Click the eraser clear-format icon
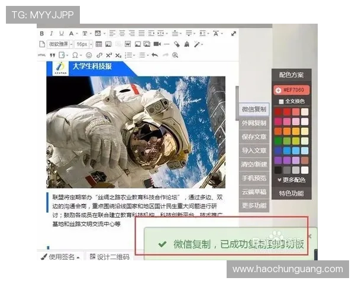Image resolution: width=355 pixels, height=284 pixels. click(177, 44)
